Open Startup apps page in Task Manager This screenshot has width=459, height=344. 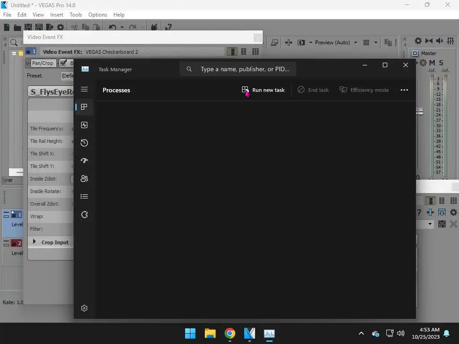[84, 161]
